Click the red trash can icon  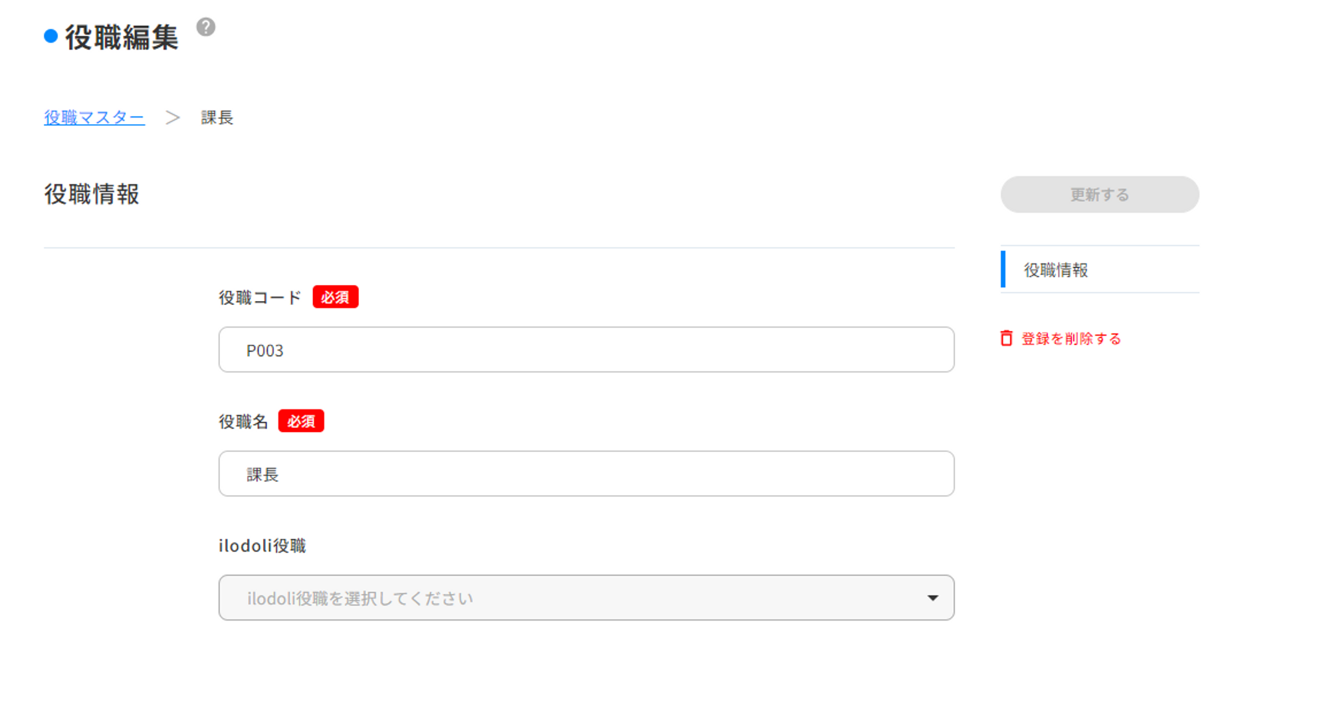click(1007, 338)
